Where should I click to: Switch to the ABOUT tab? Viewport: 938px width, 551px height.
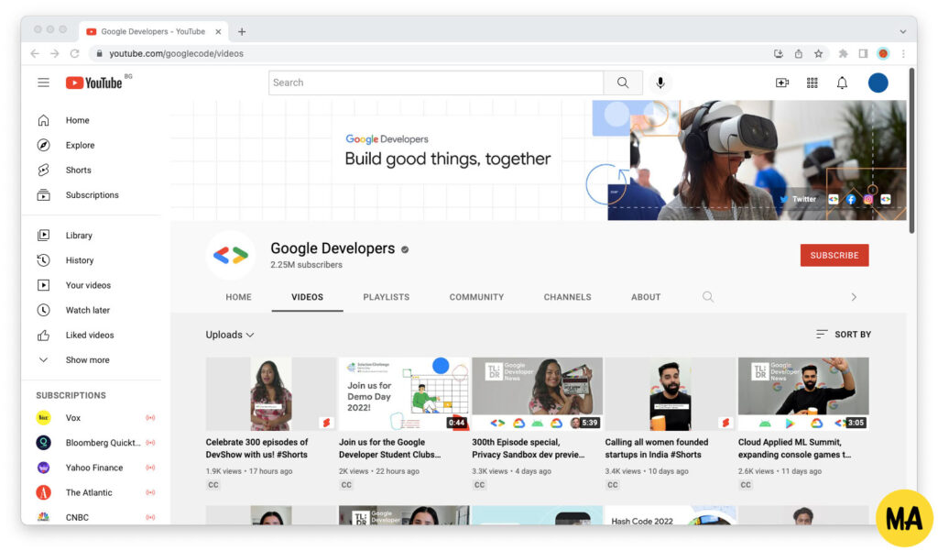(646, 297)
